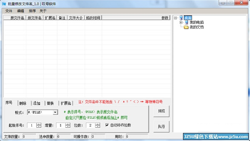Switch to the 替换 tab
Screen dimensions: 250x141
tap(50, 103)
